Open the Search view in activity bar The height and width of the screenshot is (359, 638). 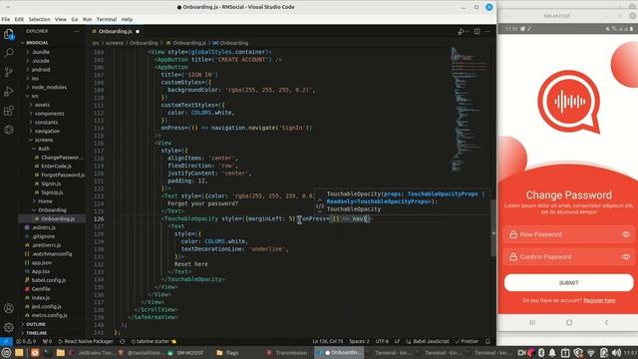(9, 53)
